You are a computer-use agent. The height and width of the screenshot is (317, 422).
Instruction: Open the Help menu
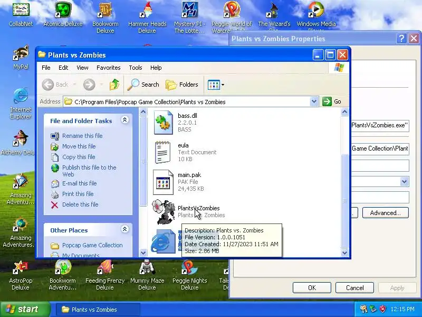click(156, 68)
